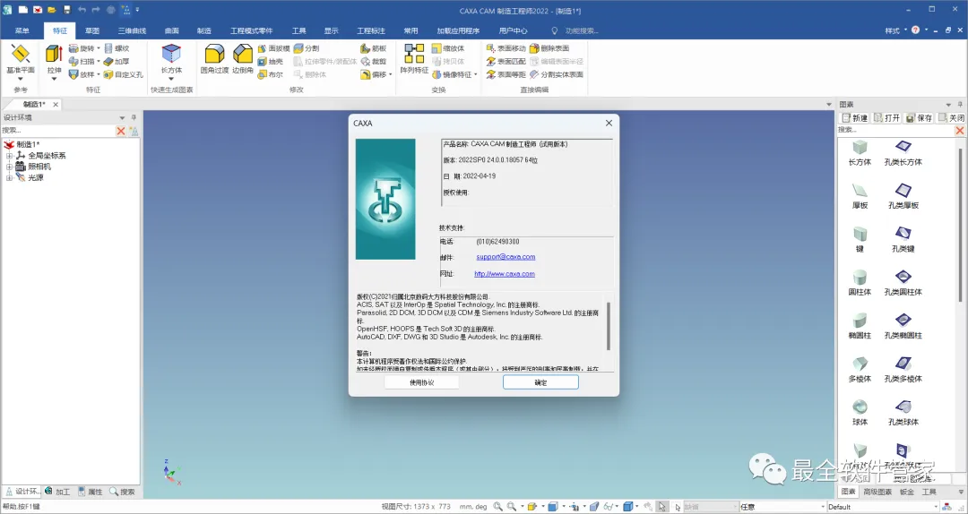Click the save icon in quick access toolbar

(66, 10)
